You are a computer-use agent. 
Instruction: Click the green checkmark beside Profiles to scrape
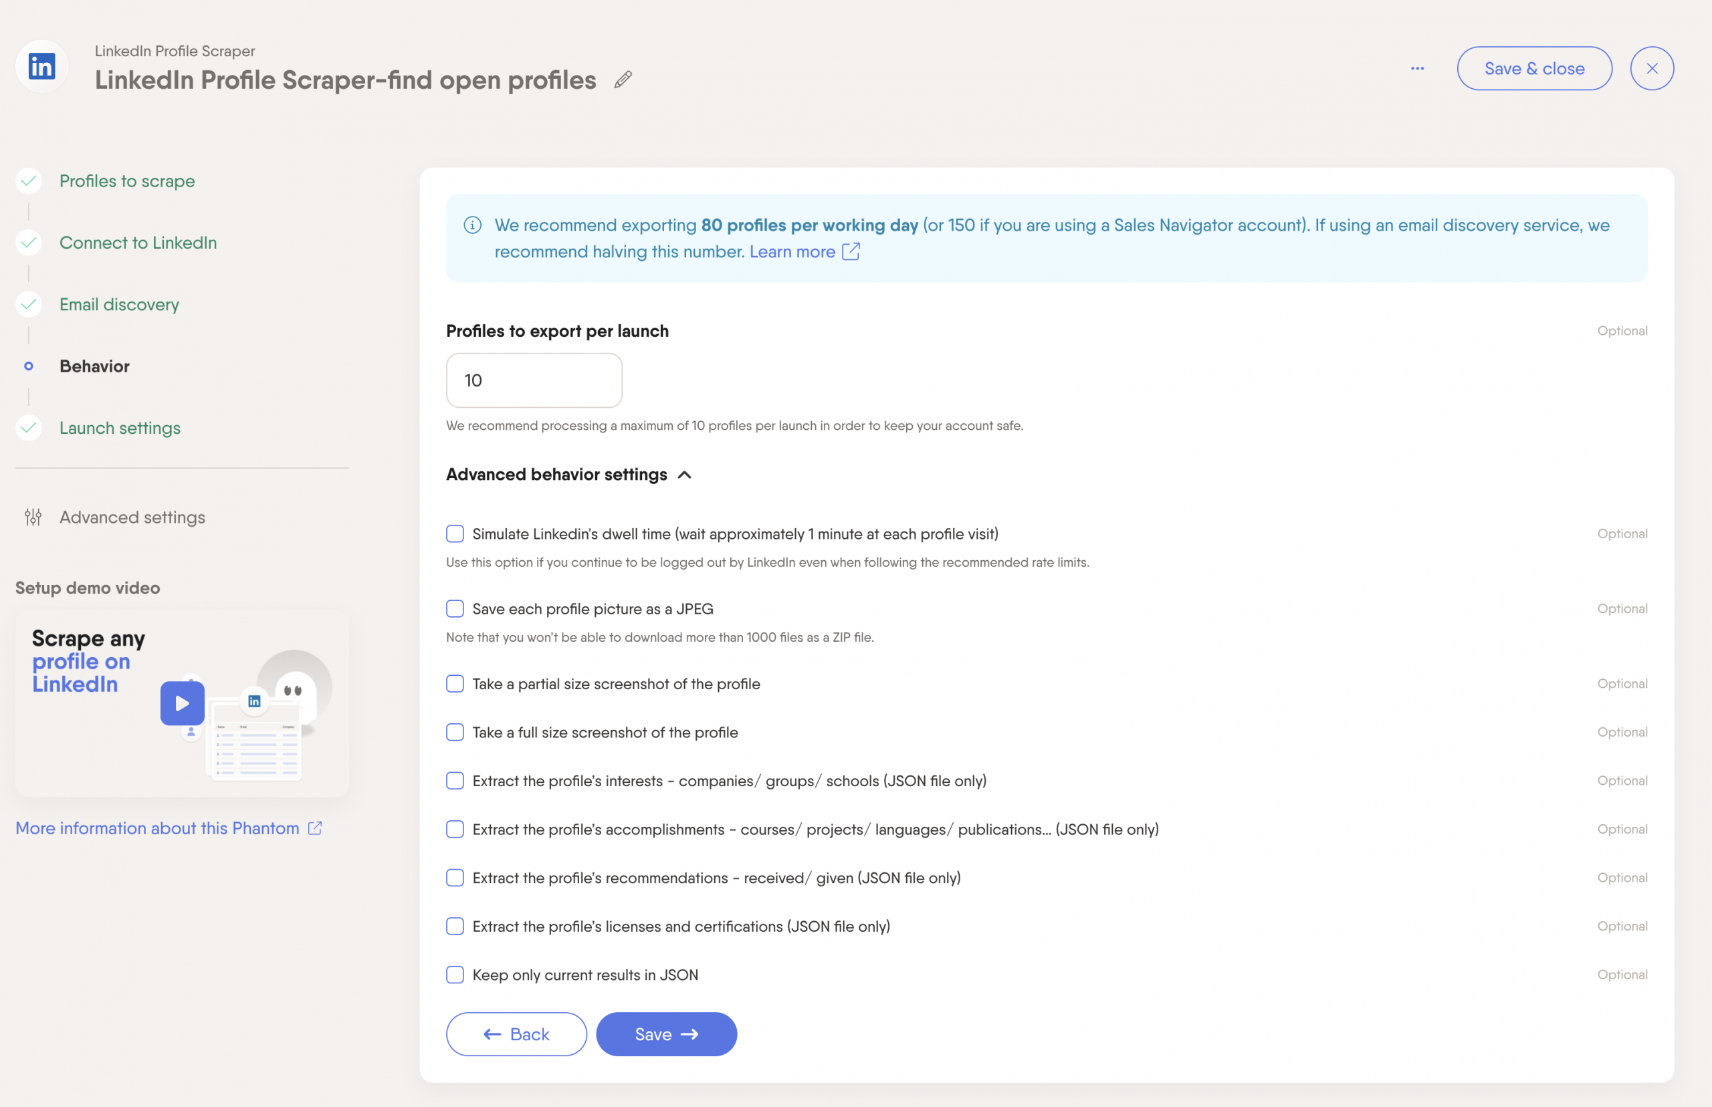point(28,180)
